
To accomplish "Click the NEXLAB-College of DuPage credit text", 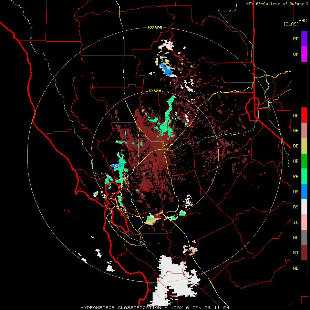I will pos(277,4).
